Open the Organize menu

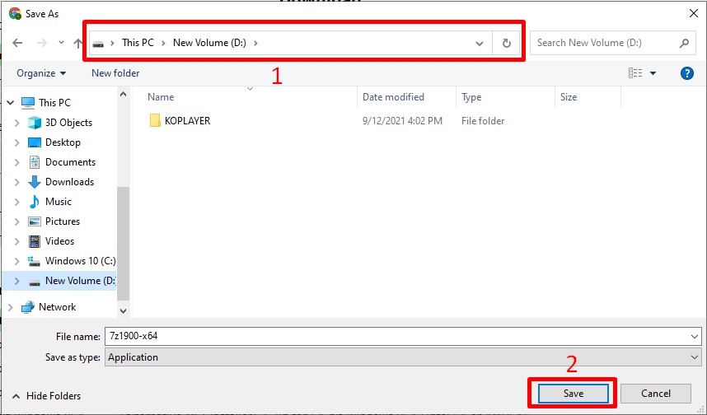click(40, 73)
